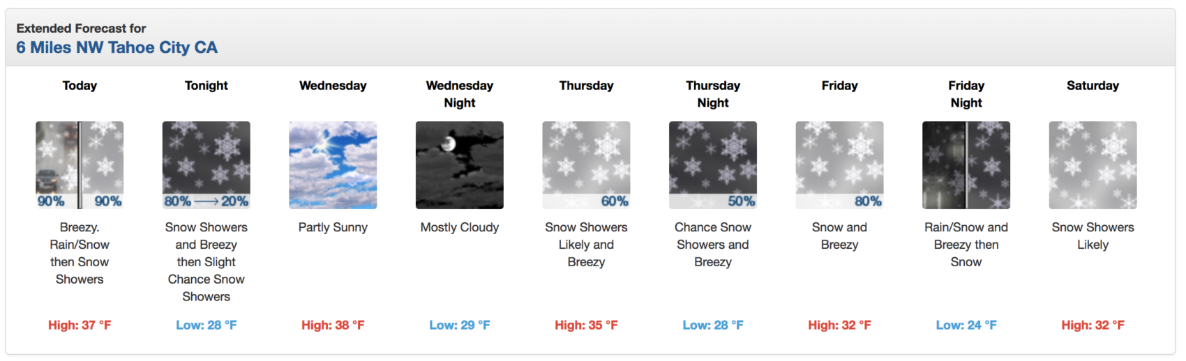Click the Today column label

point(80,86)
